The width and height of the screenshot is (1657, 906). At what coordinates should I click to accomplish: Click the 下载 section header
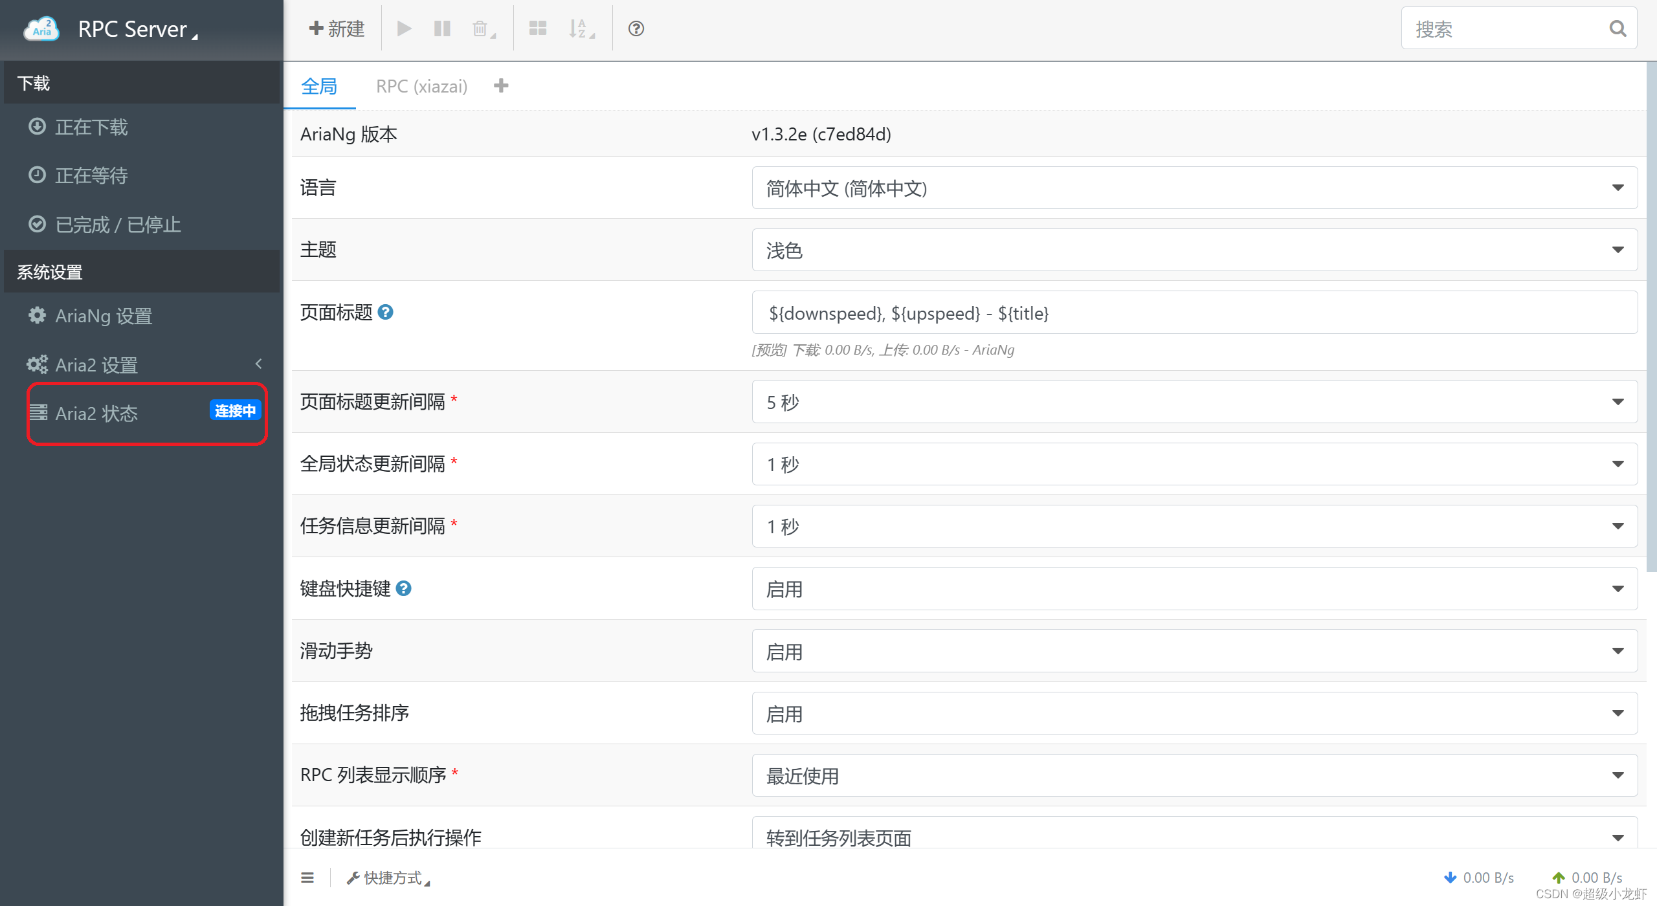pyautogui.click(x=142, y=83)
